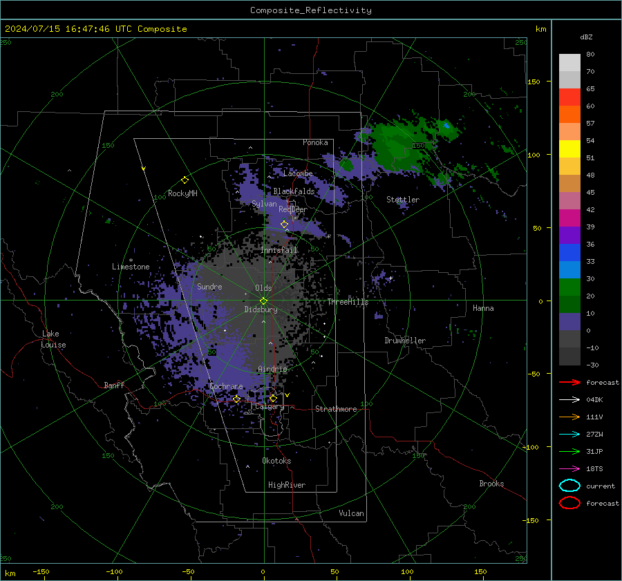Select yellow diamond marker beside RockyMH label
622x581 pixels.
point(185,180)
